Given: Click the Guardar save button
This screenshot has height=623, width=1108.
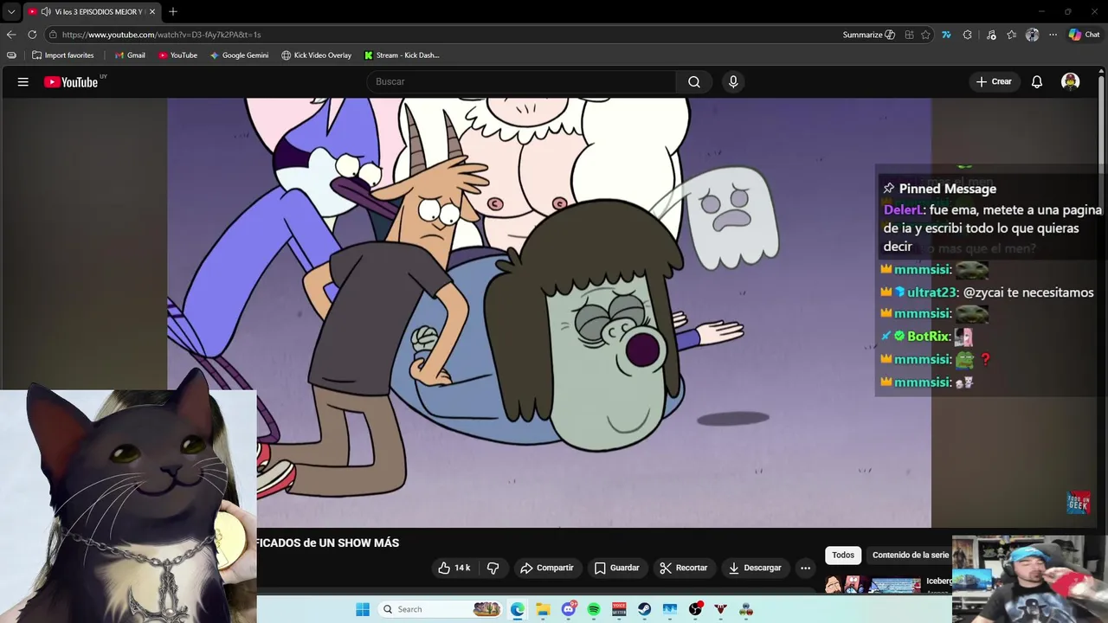Looking at the screenshot, I should click(x=616, y=568).
